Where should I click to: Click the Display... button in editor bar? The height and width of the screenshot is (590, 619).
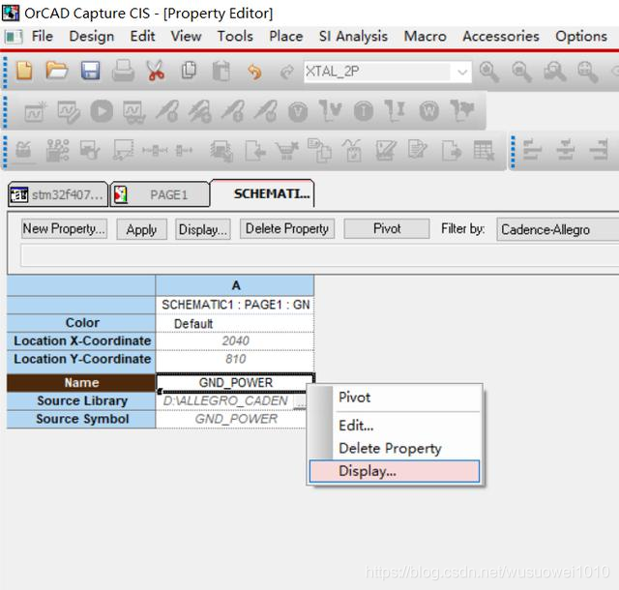203,229
